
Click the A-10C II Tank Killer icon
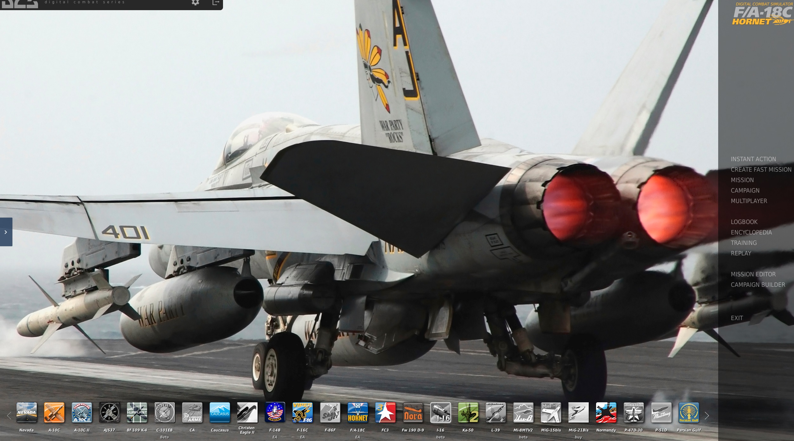point(82,412)
